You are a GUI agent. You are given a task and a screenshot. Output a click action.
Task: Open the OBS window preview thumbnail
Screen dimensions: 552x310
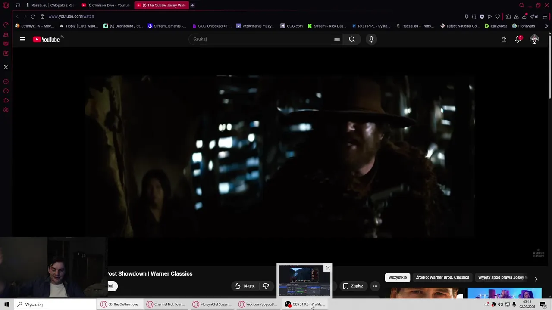coord(304,281)
